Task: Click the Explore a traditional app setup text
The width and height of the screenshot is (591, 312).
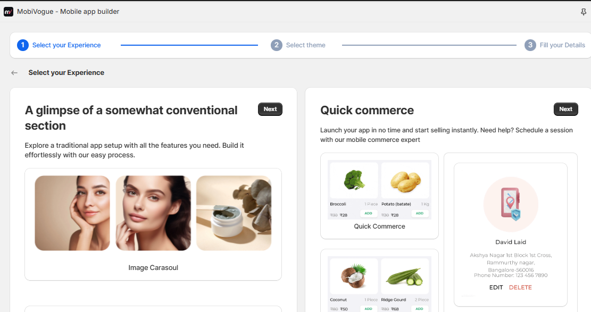Action: click(x=135, y=150)
